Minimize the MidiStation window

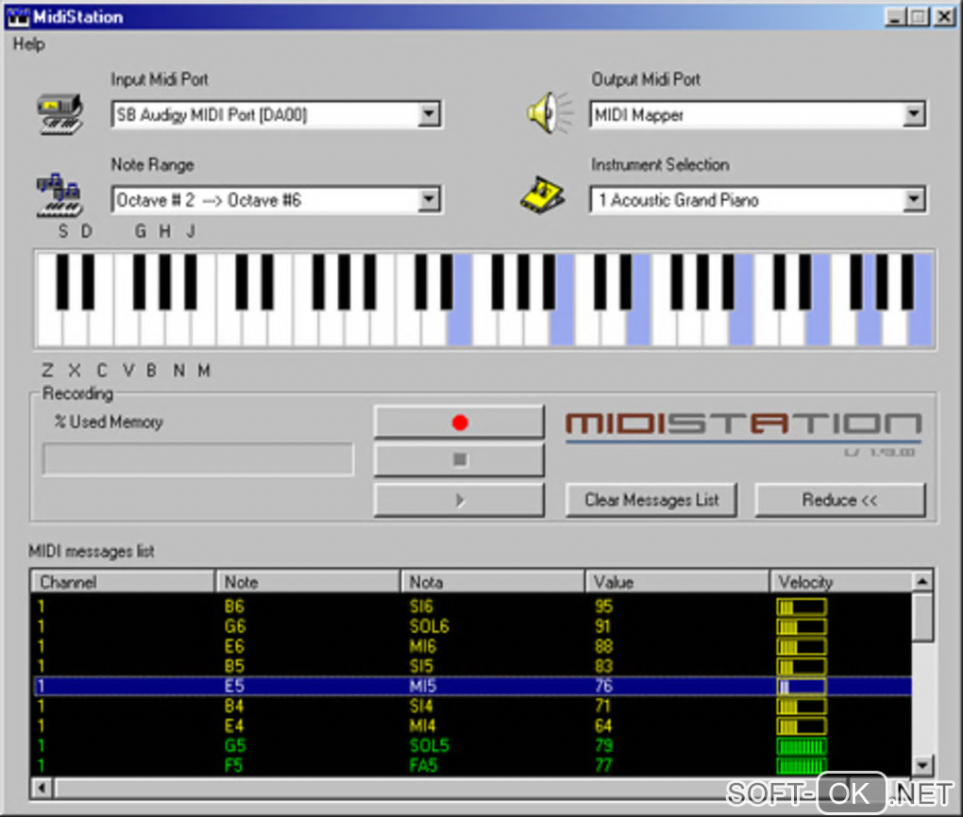coord(895,17)
